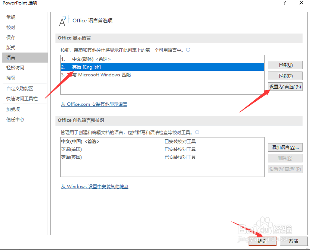The image size is (310, 250).
Task: Open the 校对 options category
Action: coord(25,28)
